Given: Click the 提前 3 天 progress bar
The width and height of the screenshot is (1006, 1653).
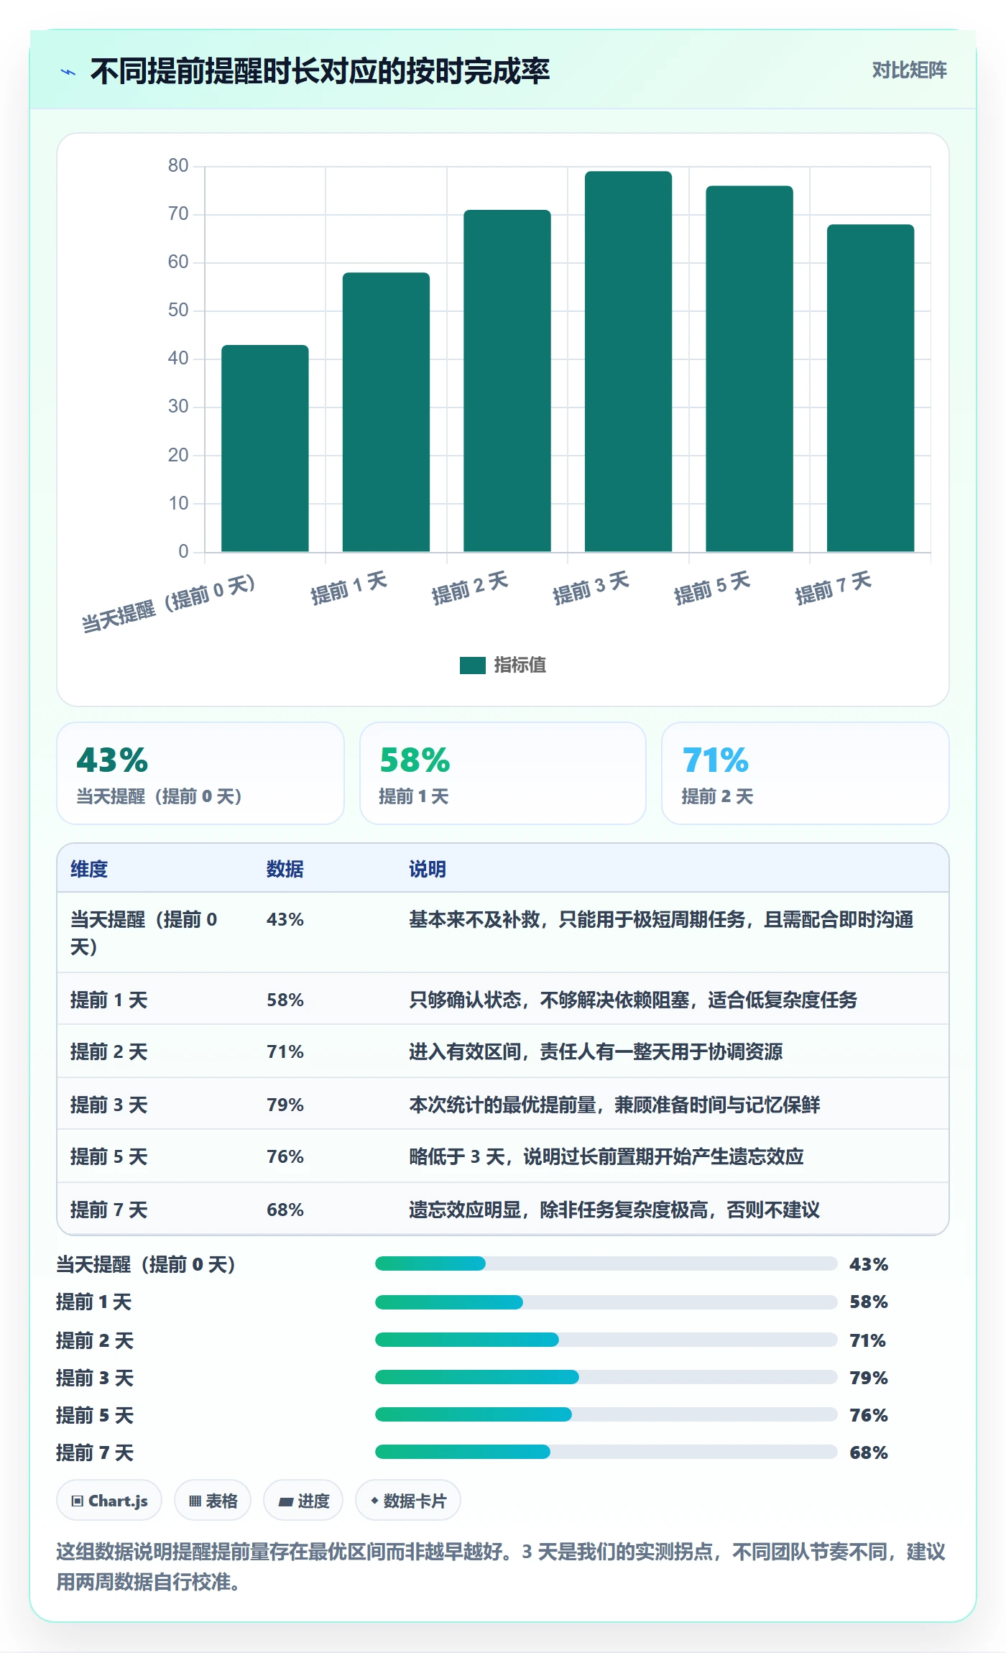Looking at the screenshot, I should pyautogui.click(x=606, y=1377).
